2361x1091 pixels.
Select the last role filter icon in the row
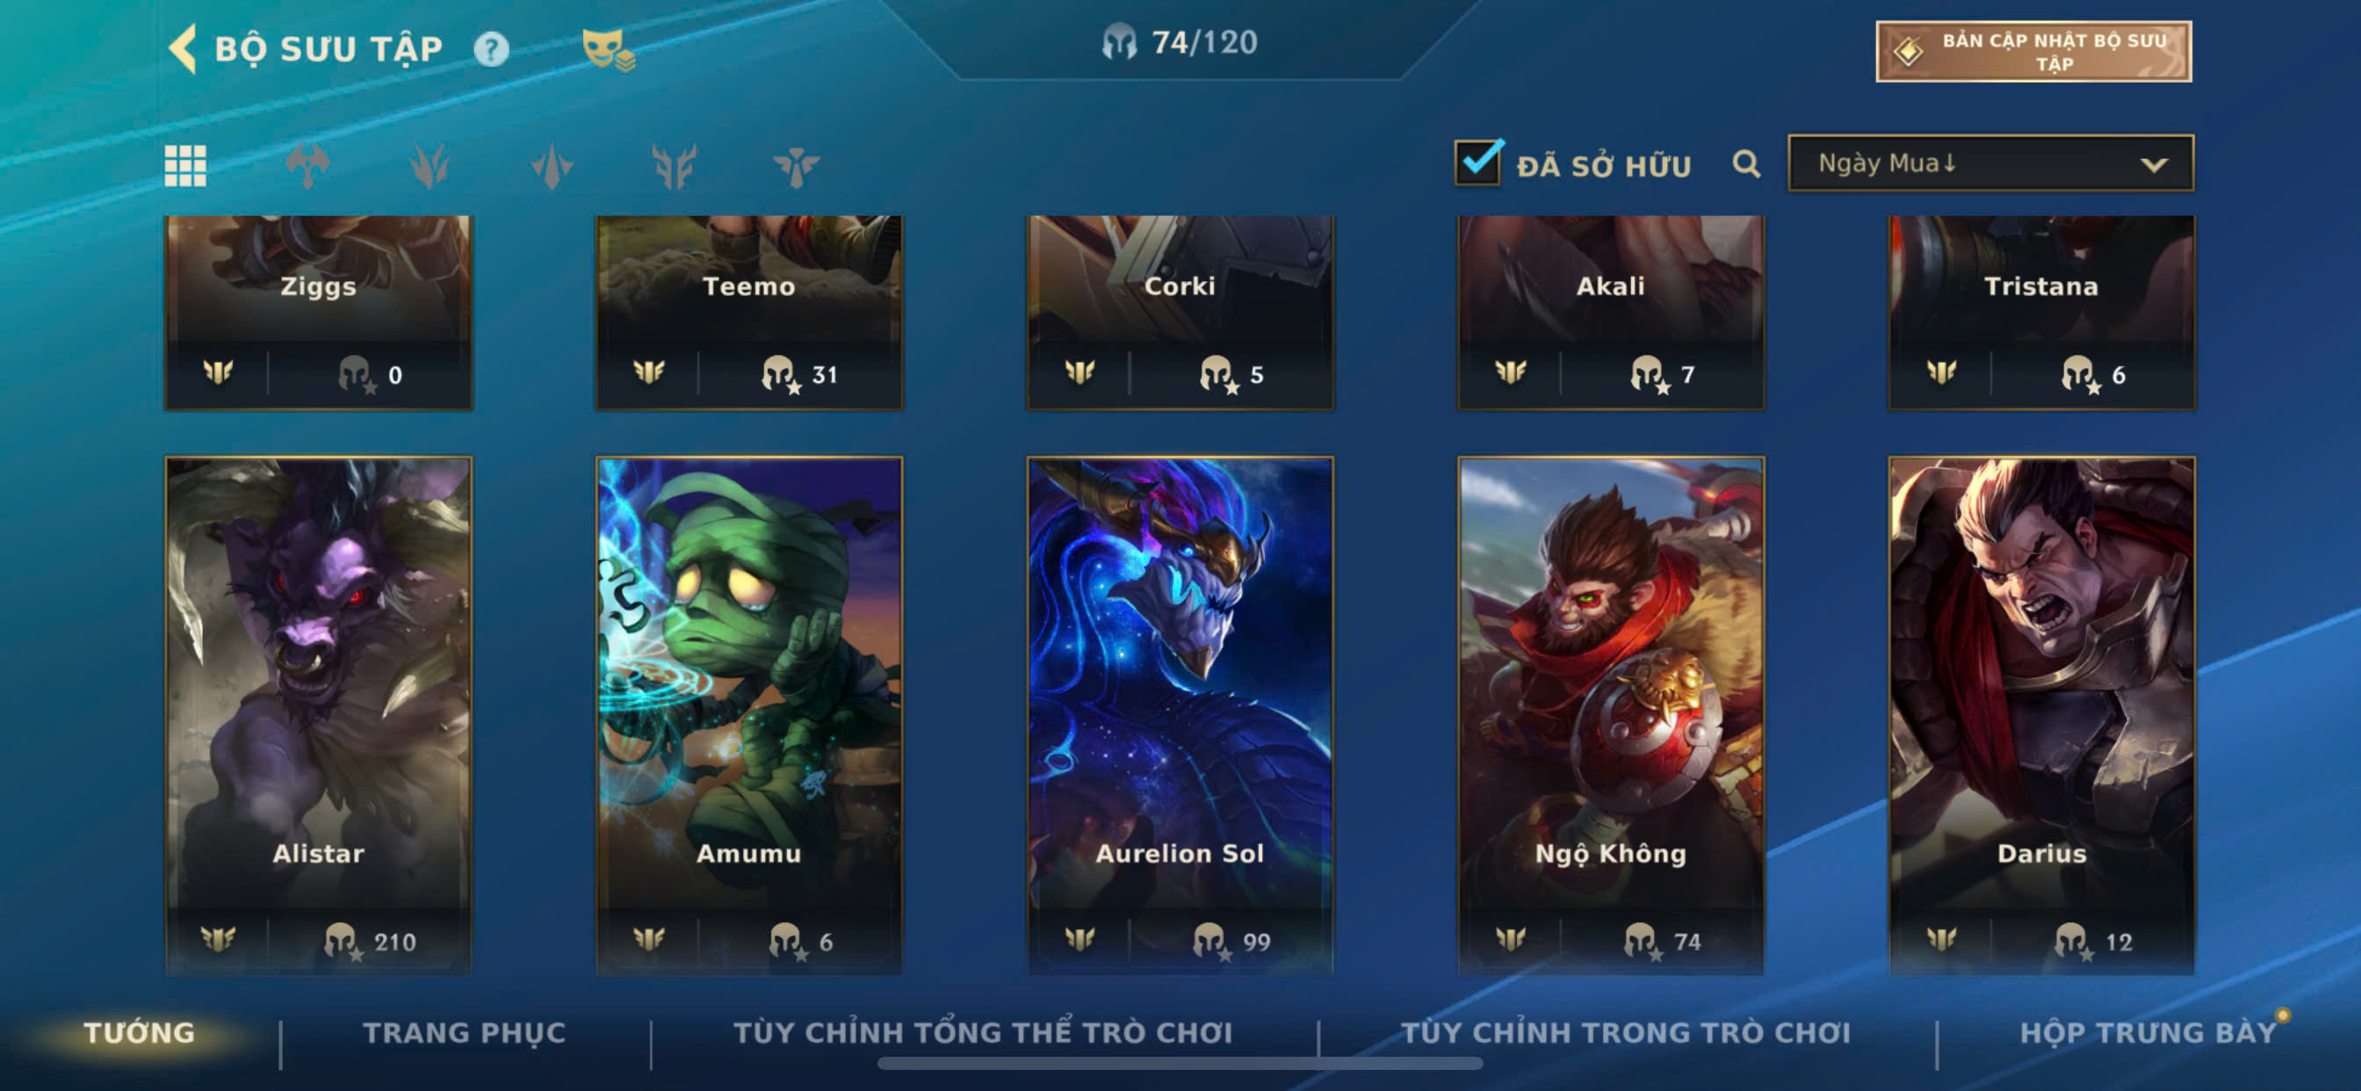pyautogui.click(x=796, y=166)
